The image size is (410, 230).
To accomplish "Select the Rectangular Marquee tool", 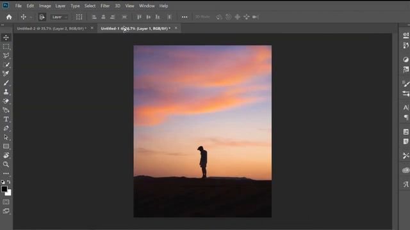I will [6, 47].
